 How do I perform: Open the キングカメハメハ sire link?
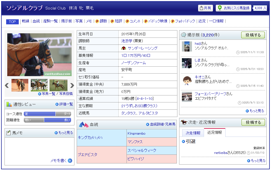pos(90,137)
